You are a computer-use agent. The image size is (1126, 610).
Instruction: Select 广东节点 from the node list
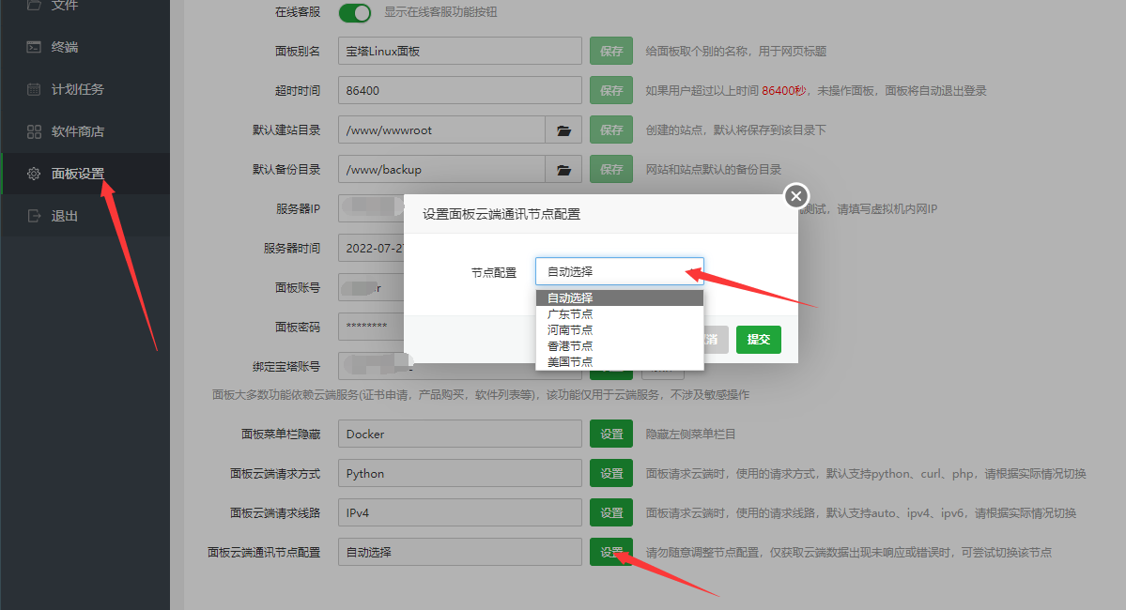pos(568,314)
